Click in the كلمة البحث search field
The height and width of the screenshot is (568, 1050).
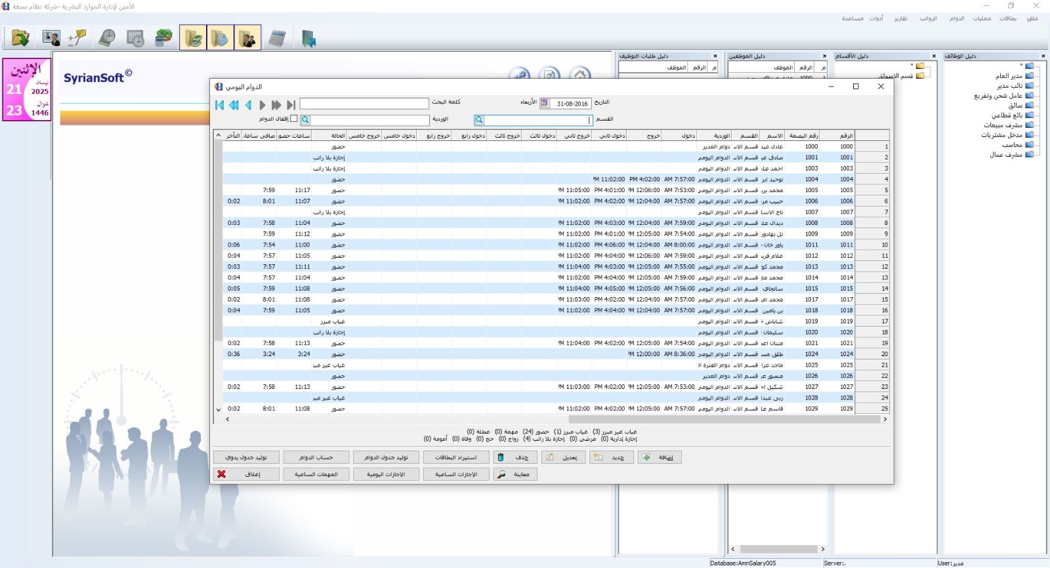point(364,104)
